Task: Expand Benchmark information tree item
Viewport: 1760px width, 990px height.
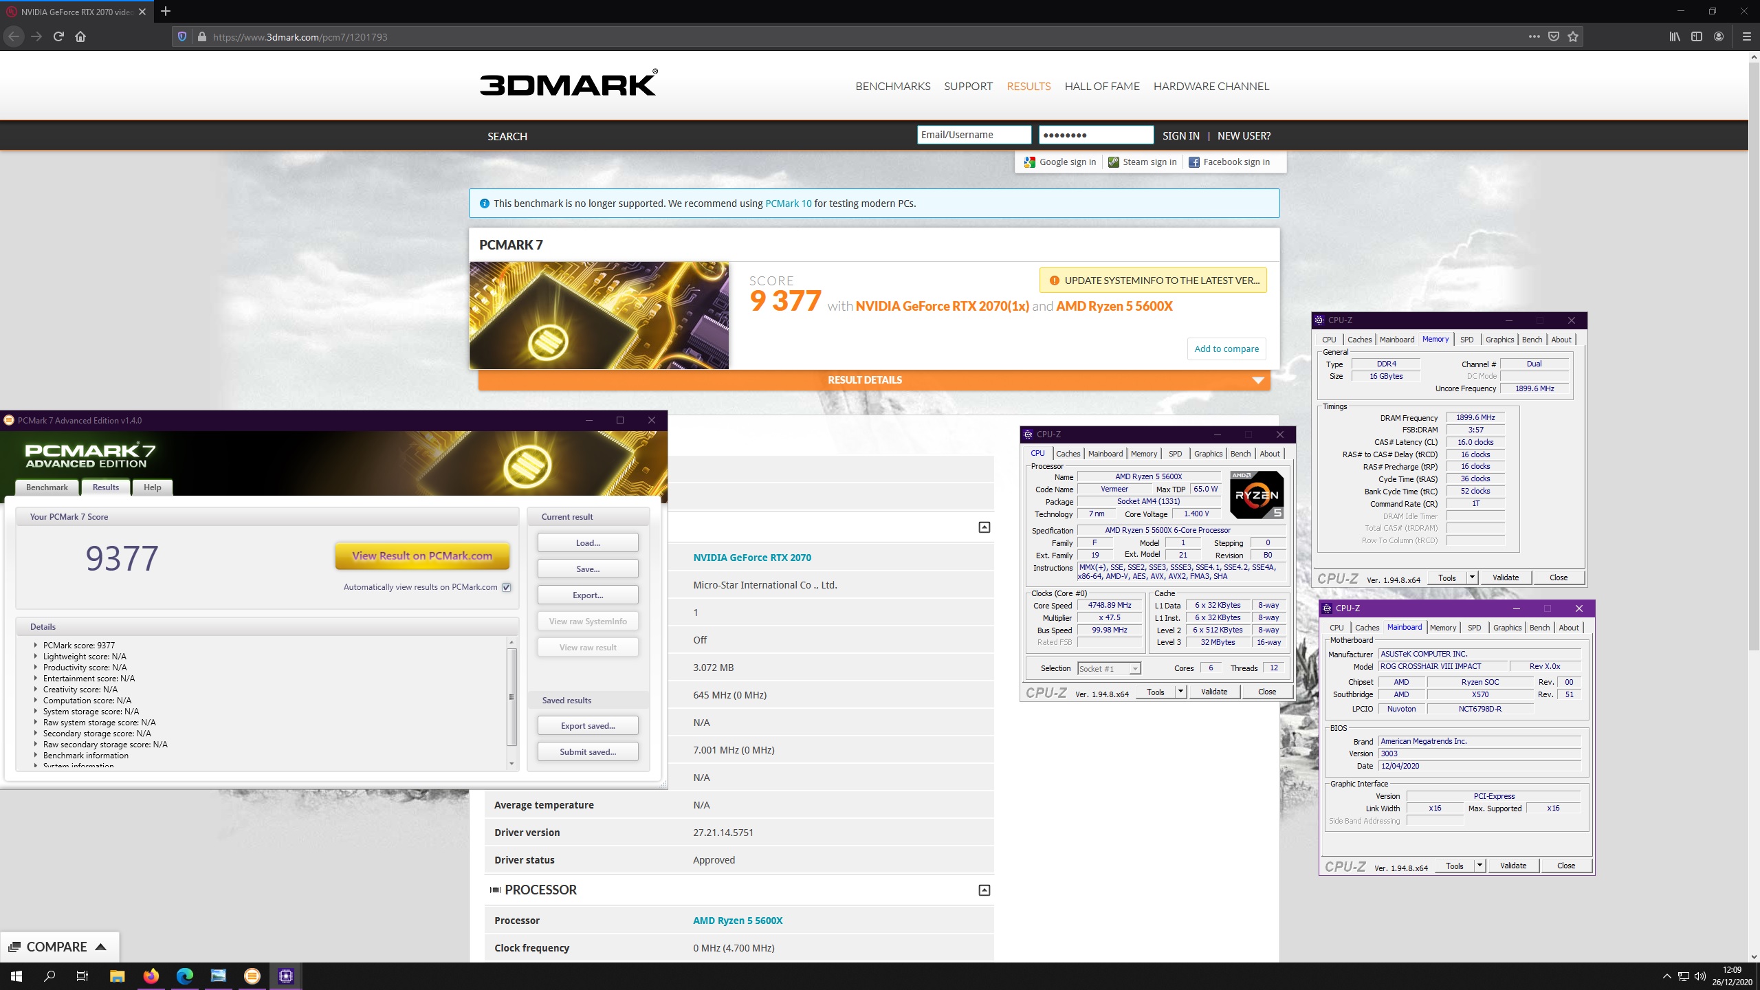Action: coord(36,756)
